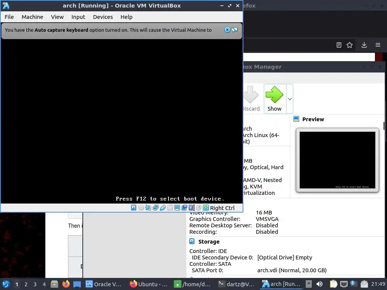Click Show button in VirtualBox Manager
Image resolution: width=387 pixels, height=290 pixels.
(274, 99)
